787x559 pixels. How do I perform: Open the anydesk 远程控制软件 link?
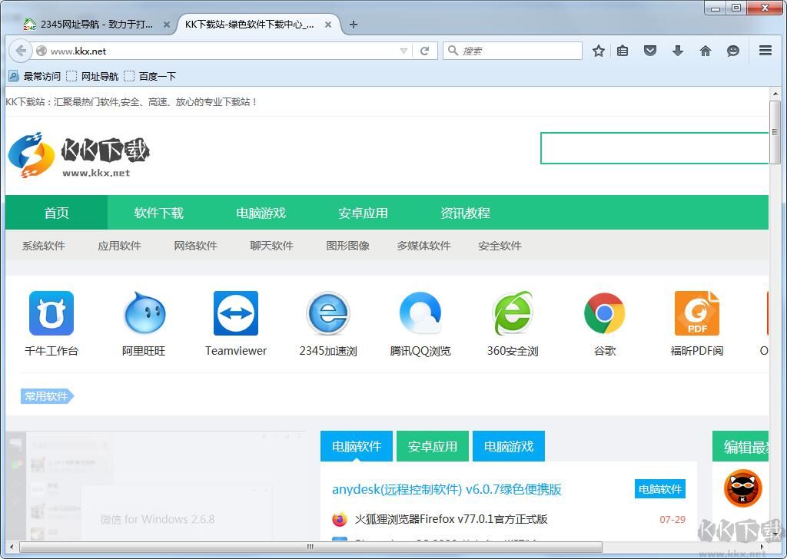(x=446, y=489)
